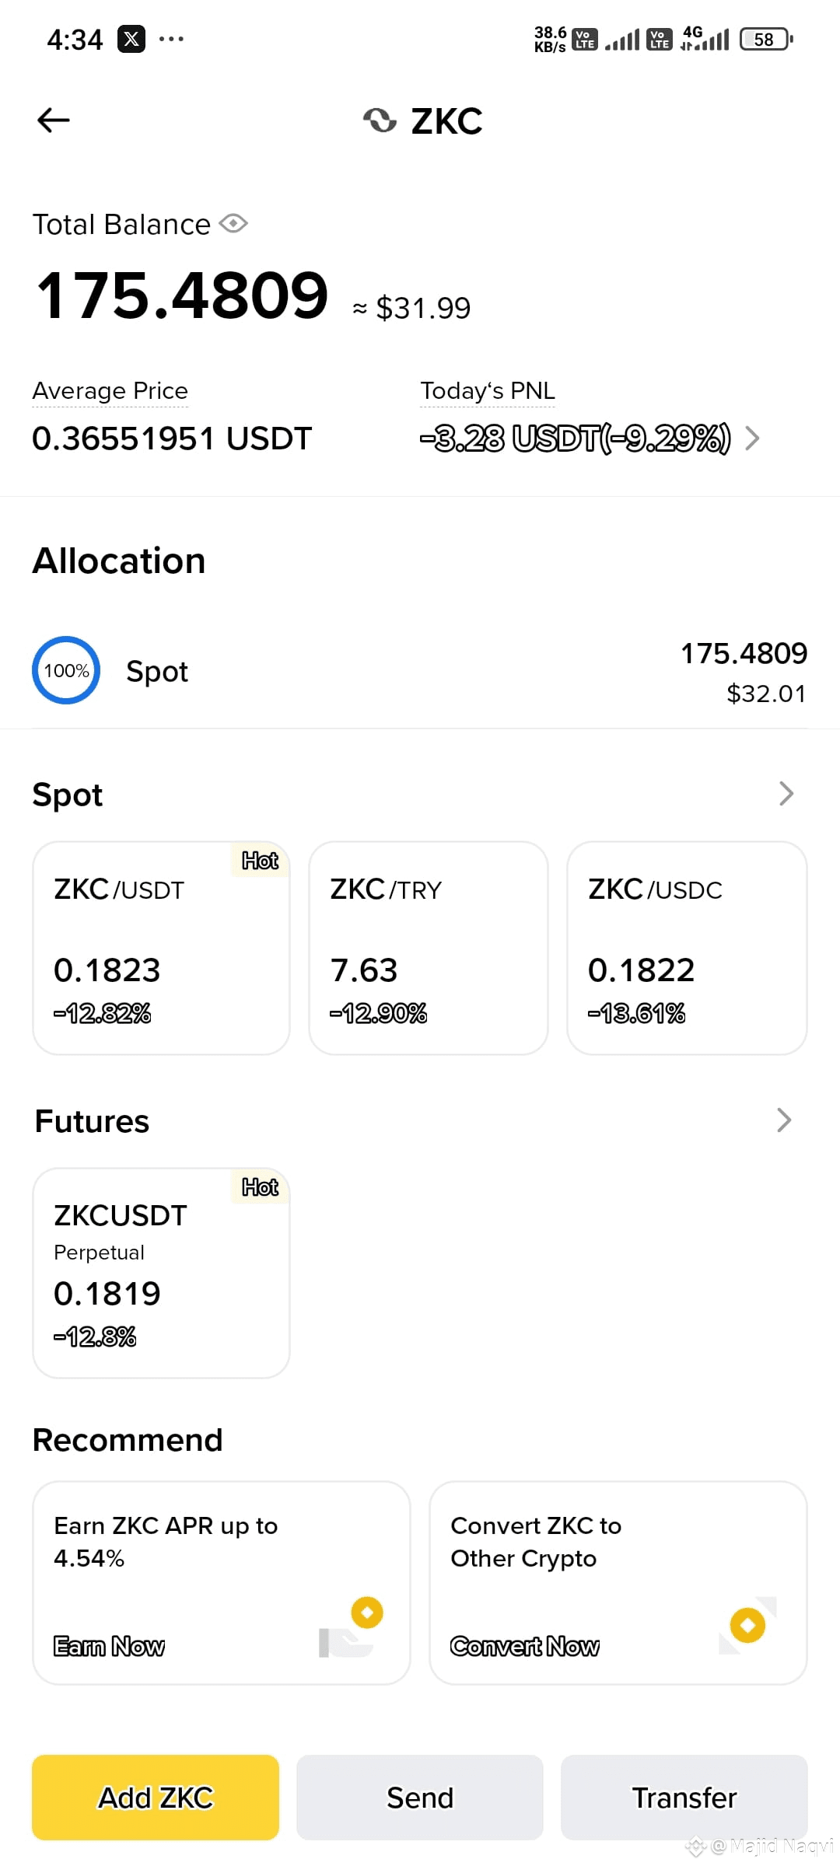Click the Add ZKC button
This screenshot has height=1866, width=840.
click(x=156, y=1798)
